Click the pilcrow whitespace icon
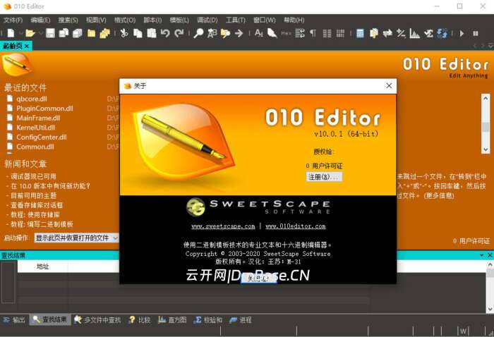Viewport: 494px width, 337px height. [313, 33]
